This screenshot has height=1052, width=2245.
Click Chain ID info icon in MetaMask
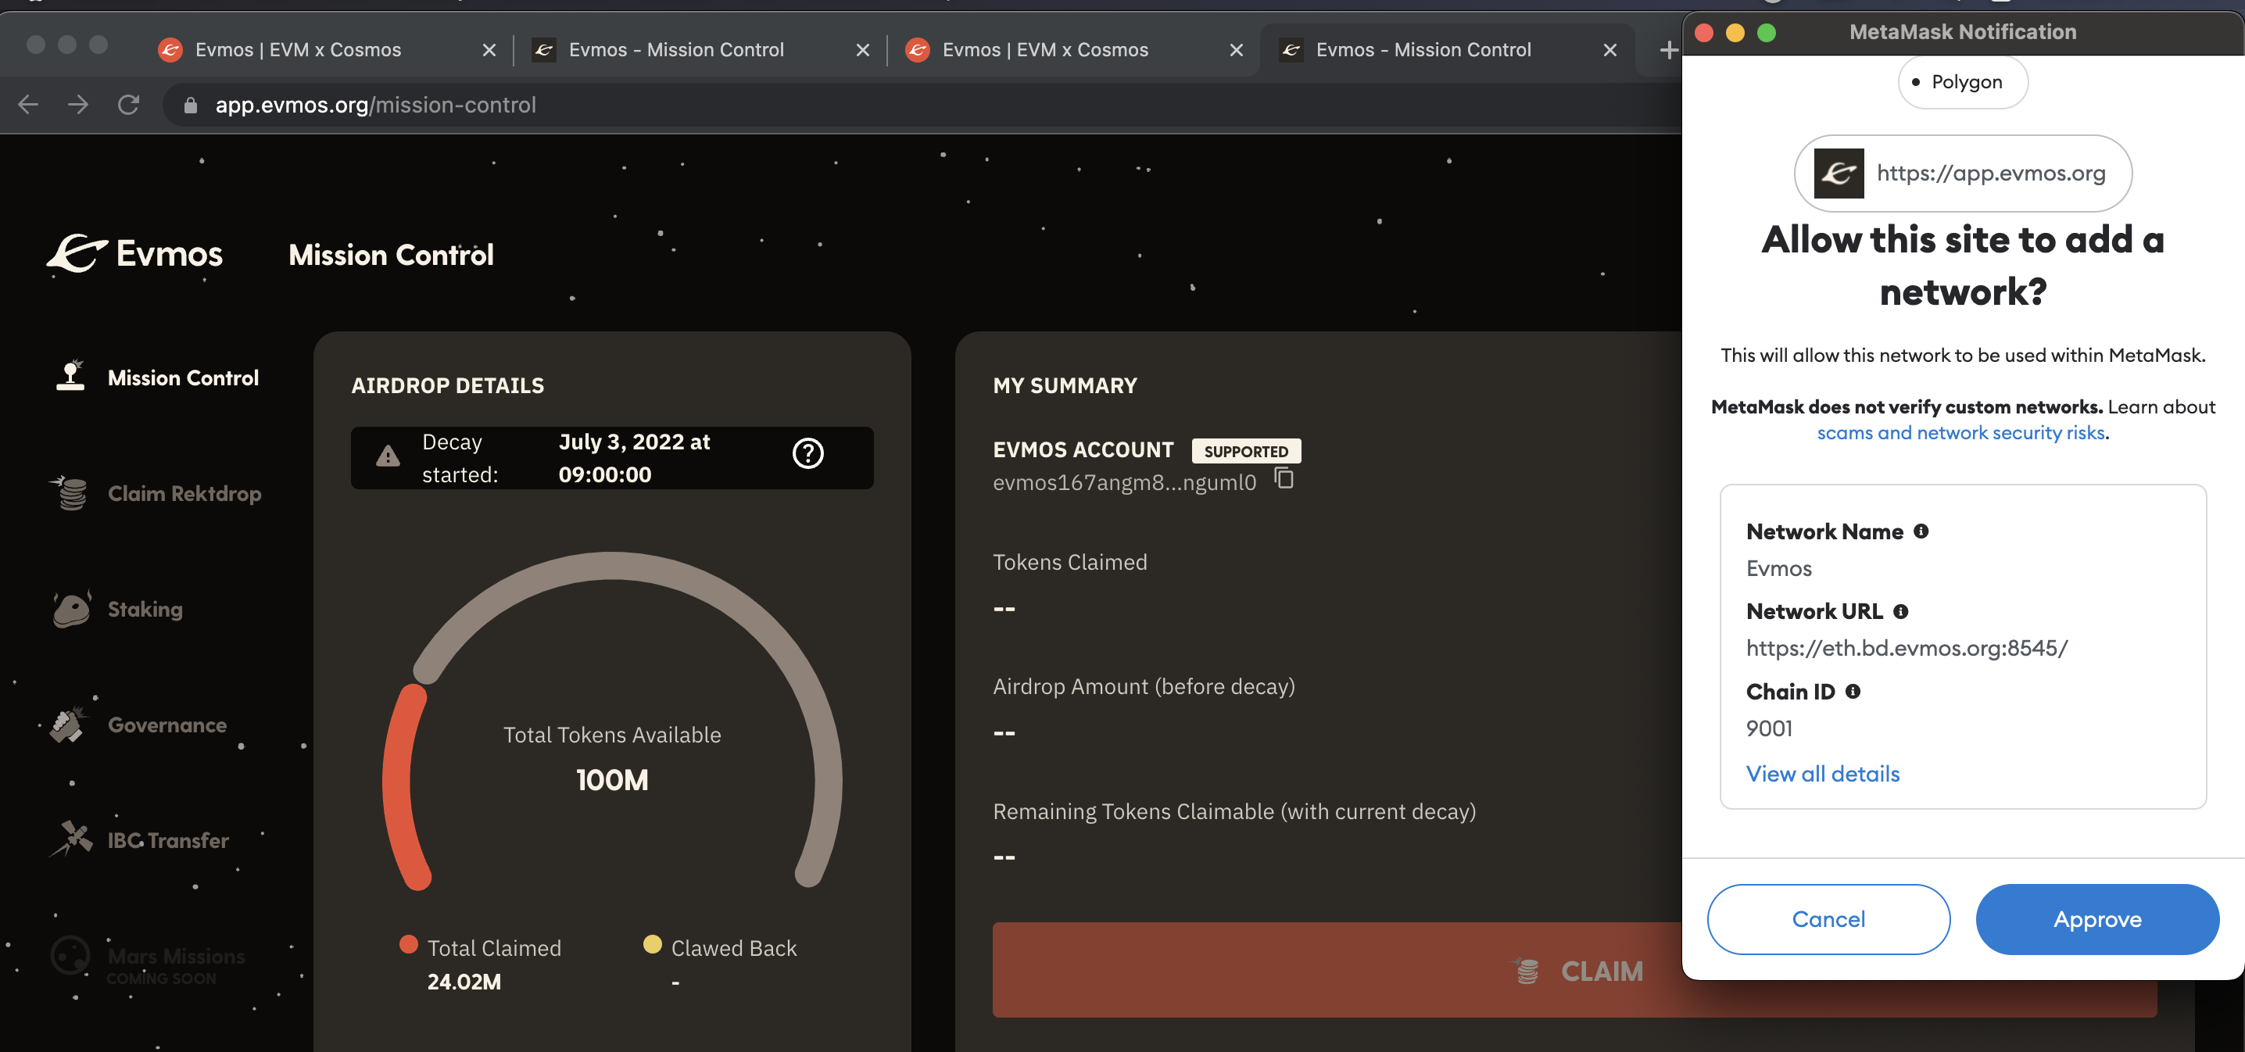[1853, 691]
